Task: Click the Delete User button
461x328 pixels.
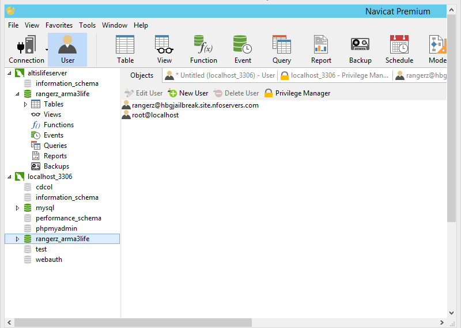Action: pos(236,93)
